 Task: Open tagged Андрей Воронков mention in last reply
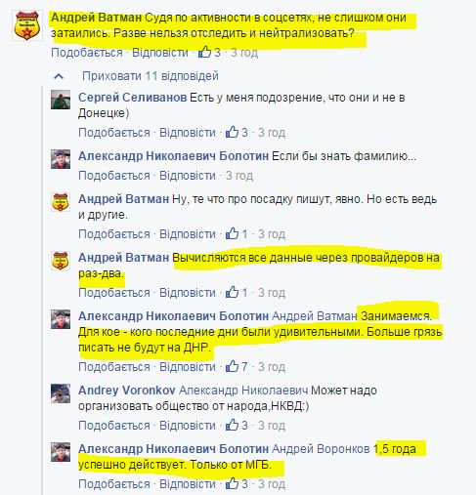click(321, 449)
